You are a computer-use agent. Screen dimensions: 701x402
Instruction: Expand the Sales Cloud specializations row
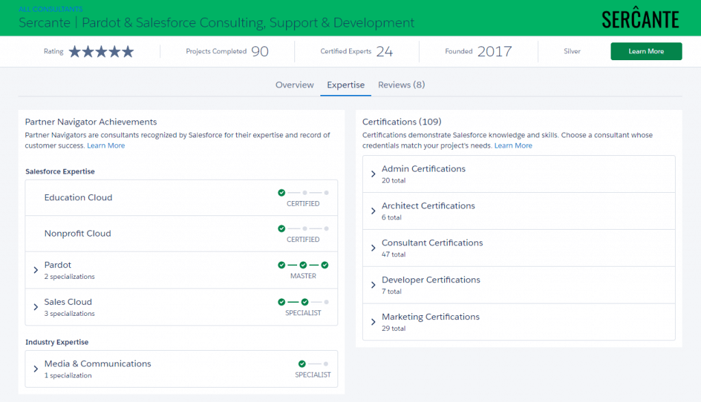point(36,307)
